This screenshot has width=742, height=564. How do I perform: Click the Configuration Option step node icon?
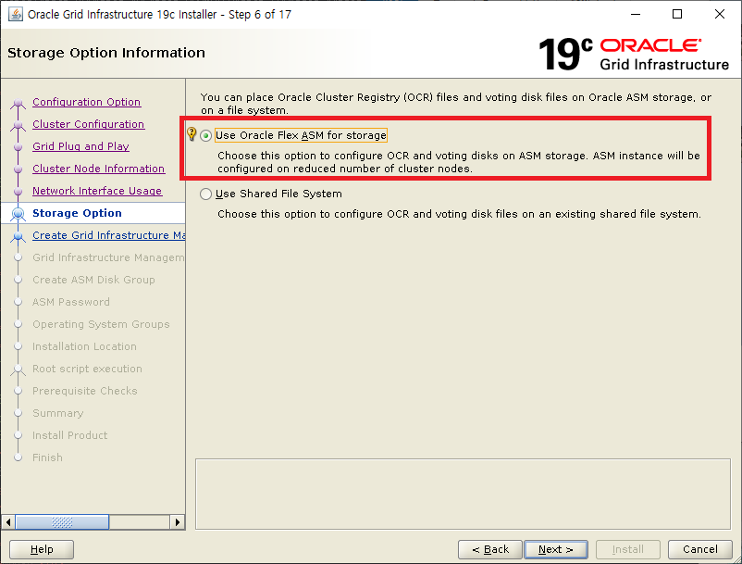tap(18, 103)
